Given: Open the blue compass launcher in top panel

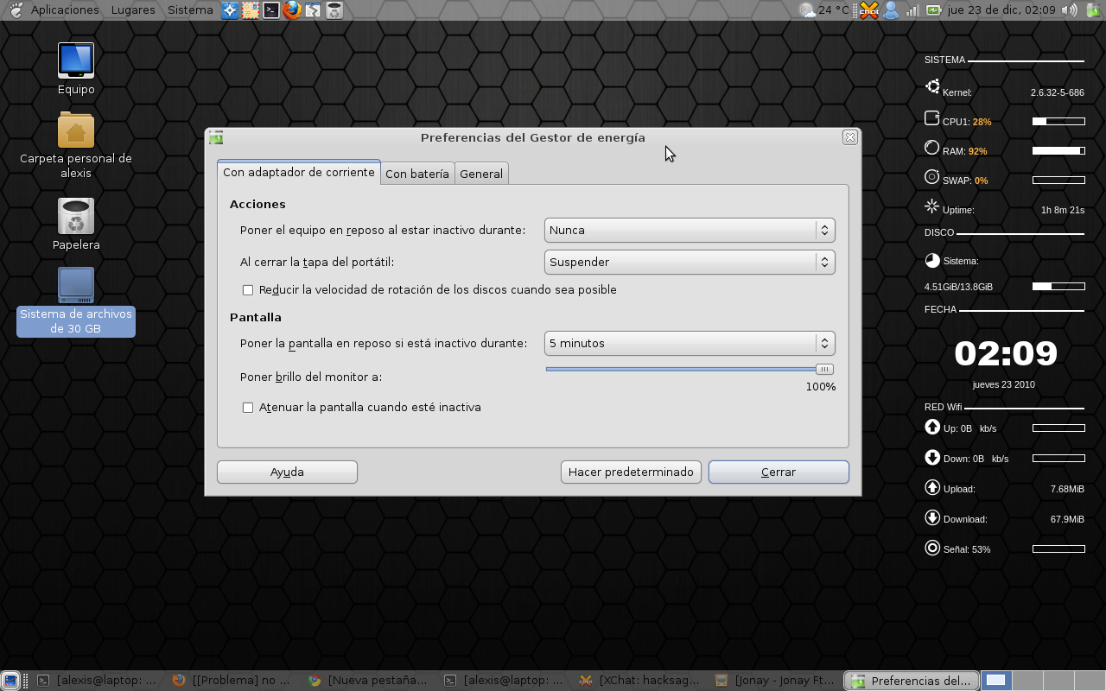Looking at the screenshot, I should coord(230,10).
